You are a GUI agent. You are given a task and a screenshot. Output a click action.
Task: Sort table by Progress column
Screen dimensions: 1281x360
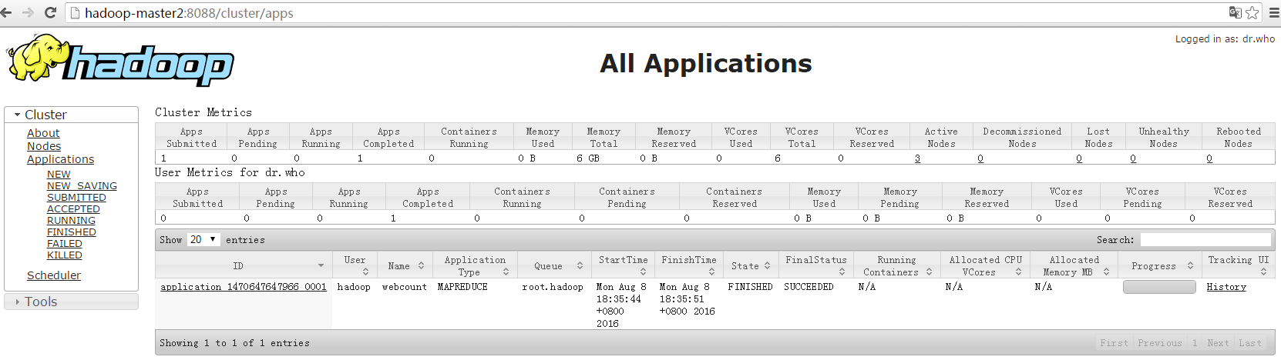[x=1159, y=265]
